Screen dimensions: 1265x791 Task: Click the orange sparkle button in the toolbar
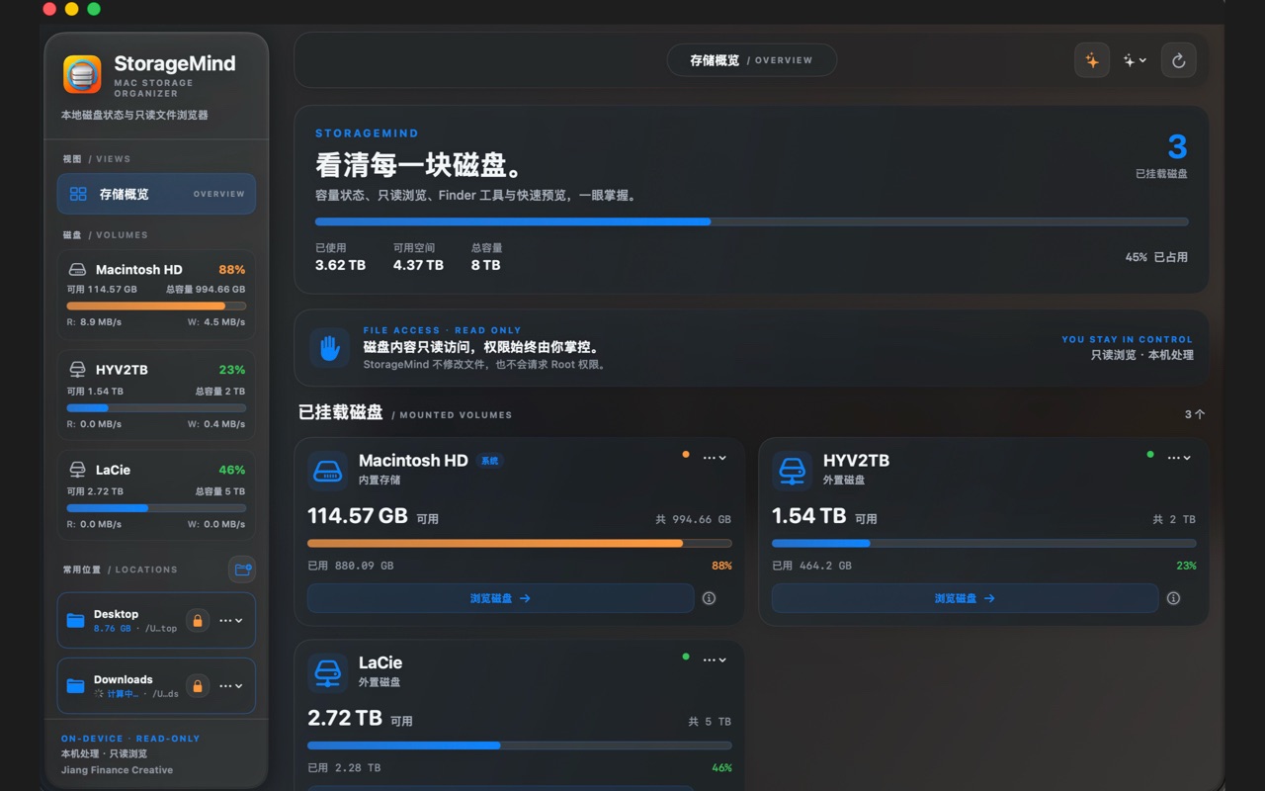(1092, 60)
